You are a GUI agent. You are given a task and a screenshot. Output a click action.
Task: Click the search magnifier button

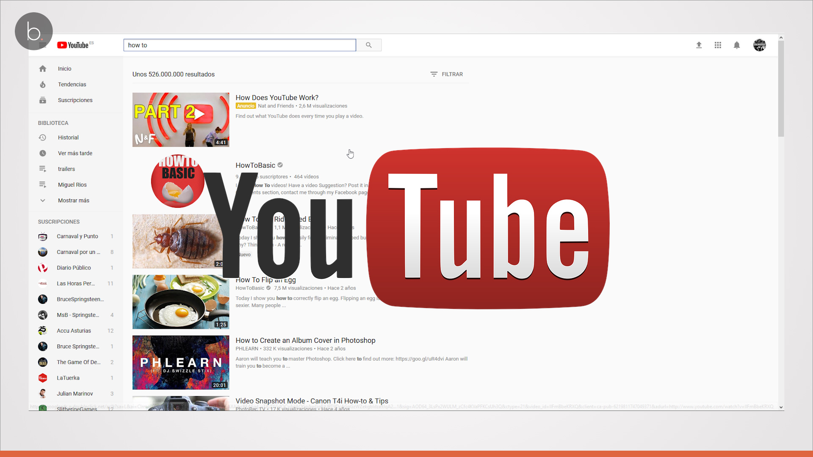(369, 45)
